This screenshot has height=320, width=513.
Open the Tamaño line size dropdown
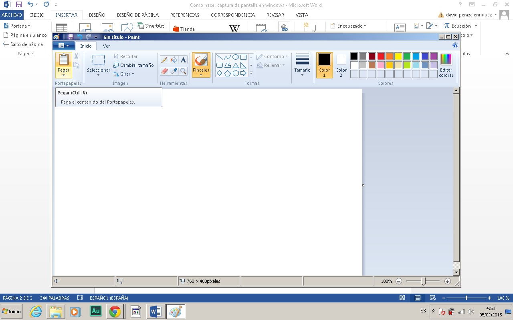pyautogui.click(x=302, y=75)
